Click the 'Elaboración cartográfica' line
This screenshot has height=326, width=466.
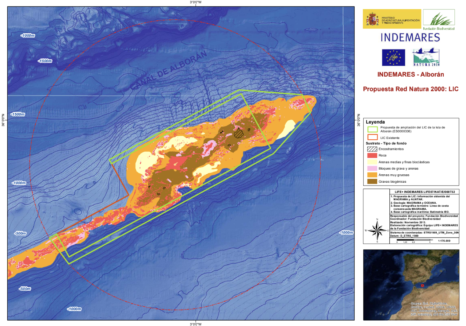424,227
